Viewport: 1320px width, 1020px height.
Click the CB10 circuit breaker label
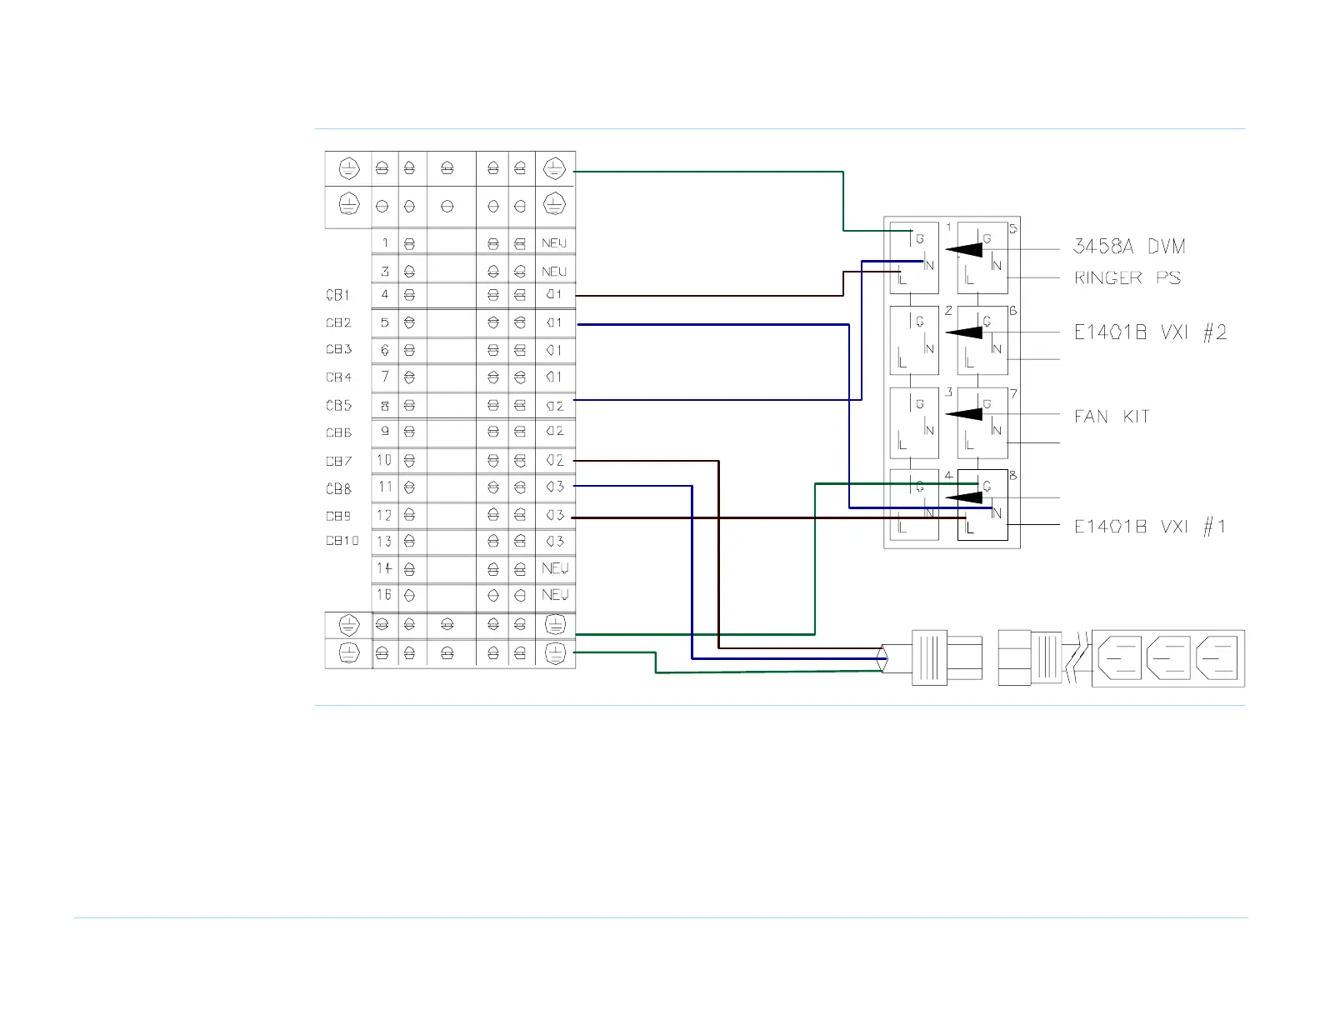[342, 541]
